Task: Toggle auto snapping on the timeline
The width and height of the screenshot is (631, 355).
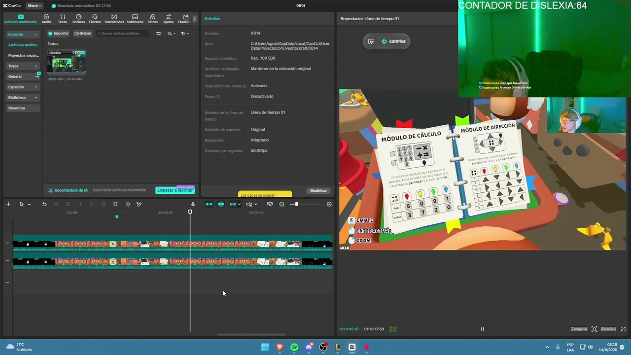Action: pyautogui.click(x=221, y=204)
